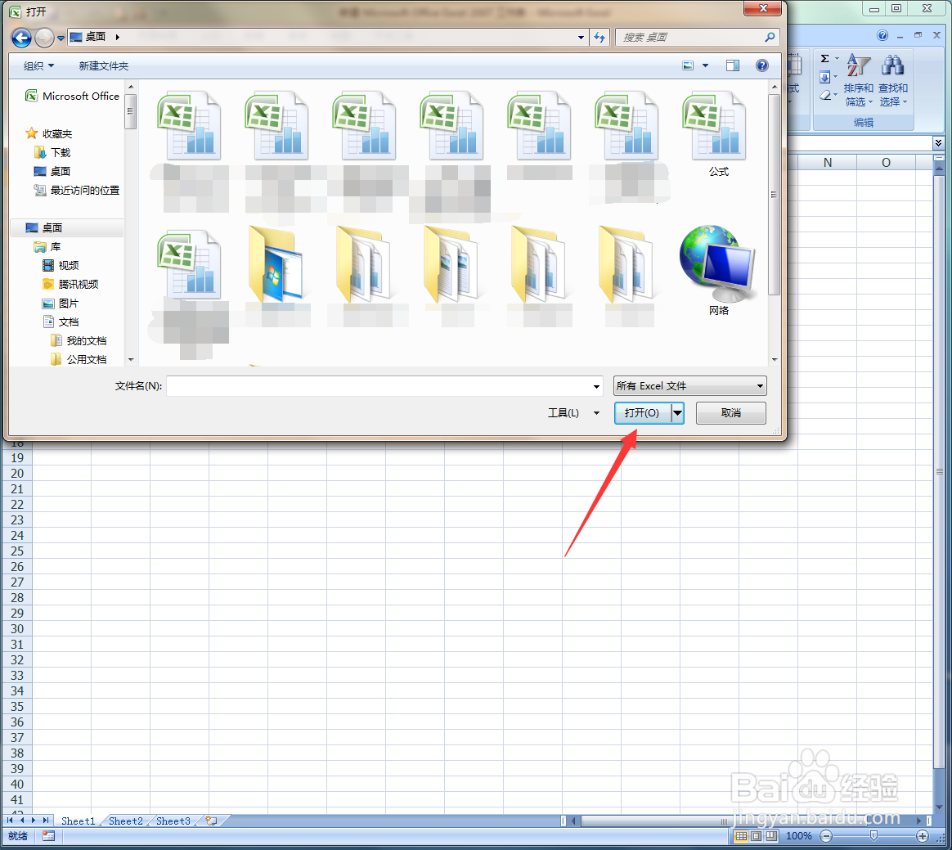The height and width of the screenshot is (850, 952).
Task: Click the refresh icon beside the address bar
Action: click(x=599, y=38)
